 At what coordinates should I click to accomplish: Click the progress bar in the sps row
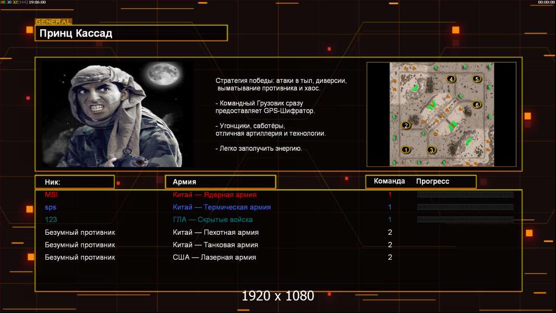tap(465, 207)
